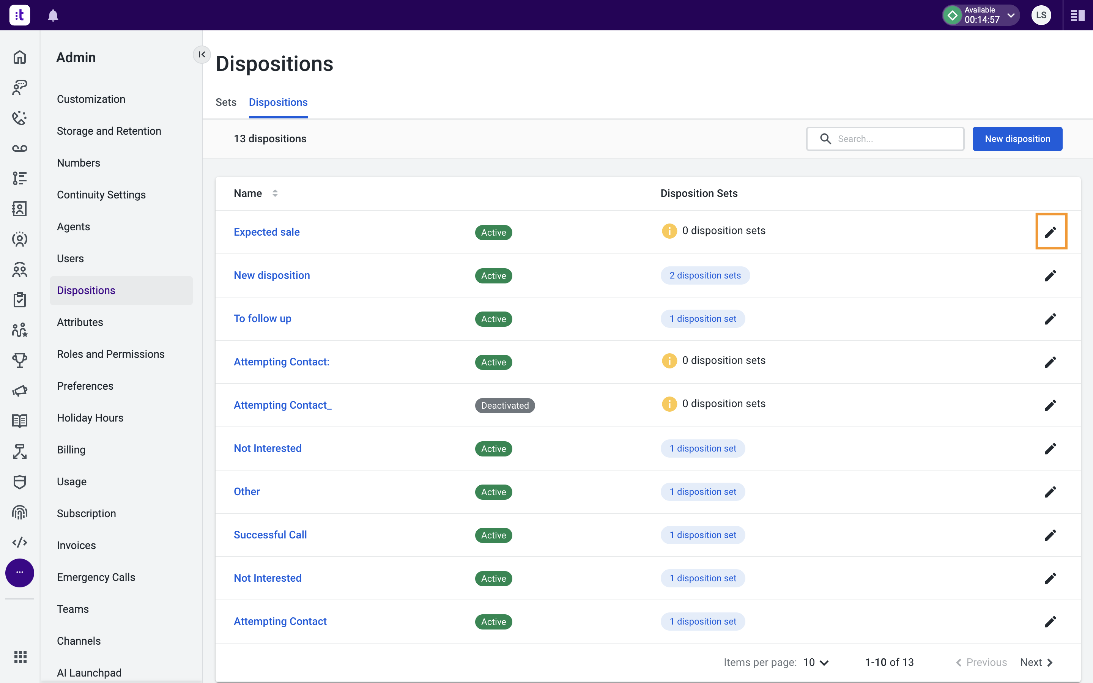Collapse the Admin panel with the chevron button

coord(202,54)
